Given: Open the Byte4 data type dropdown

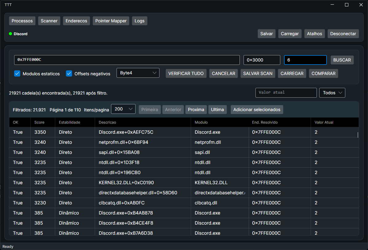Looking at the screenshot, I should point(138,73).
